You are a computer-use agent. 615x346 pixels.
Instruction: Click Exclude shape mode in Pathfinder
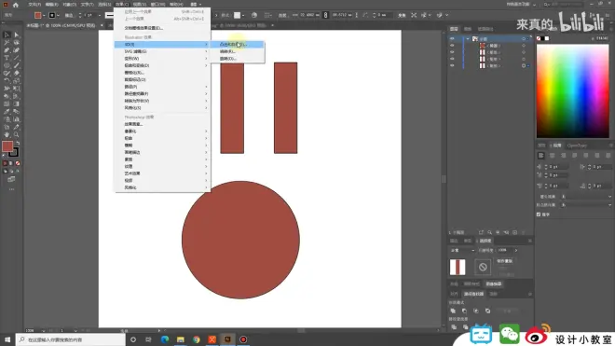[x=487, y=311]
